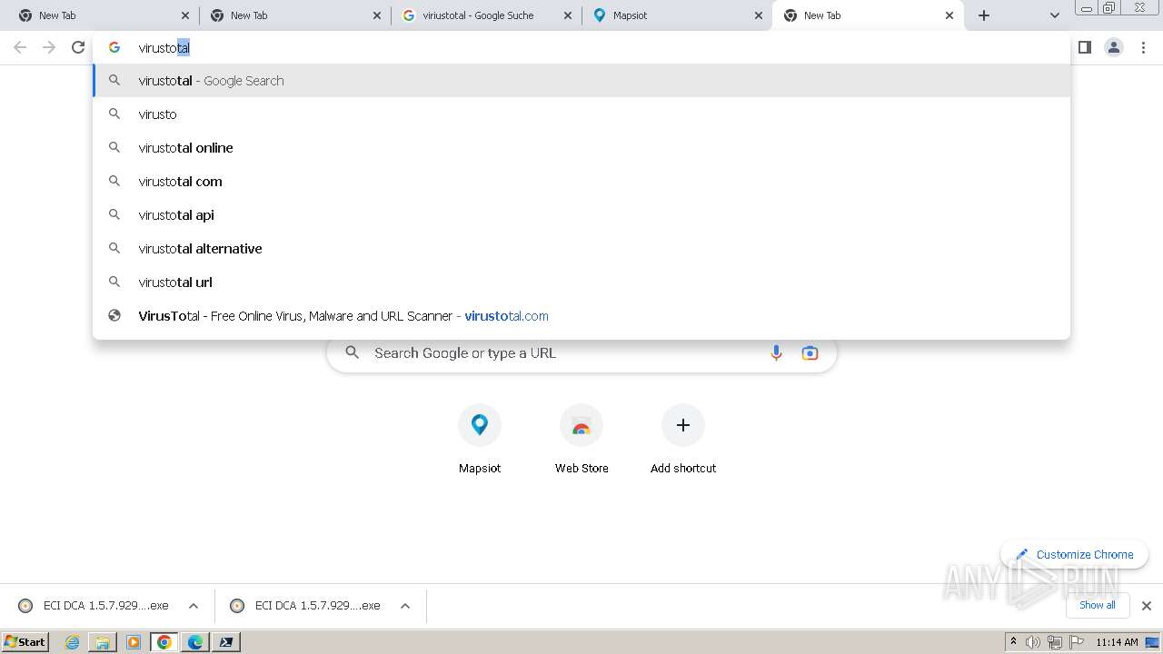Open Internet Explorer from taskbar
Viewport: 1163px width, 654px height.
pyautogui.click(x=73, y=642)
